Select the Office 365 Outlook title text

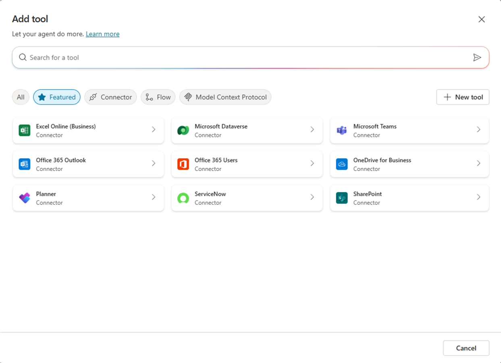point(61,160)
